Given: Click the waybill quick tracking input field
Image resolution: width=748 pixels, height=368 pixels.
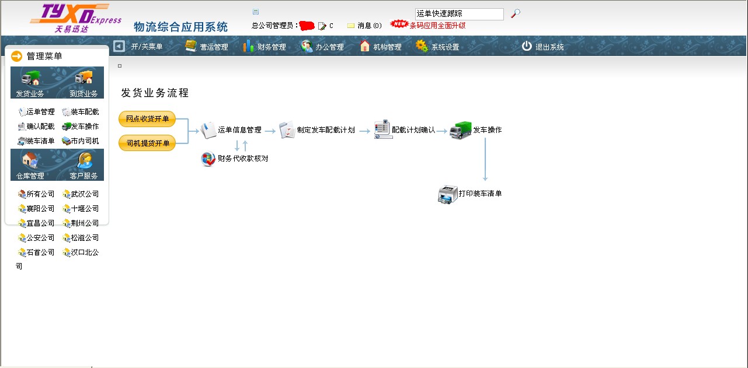Looking at the screenshot, I should click(459, 14).
